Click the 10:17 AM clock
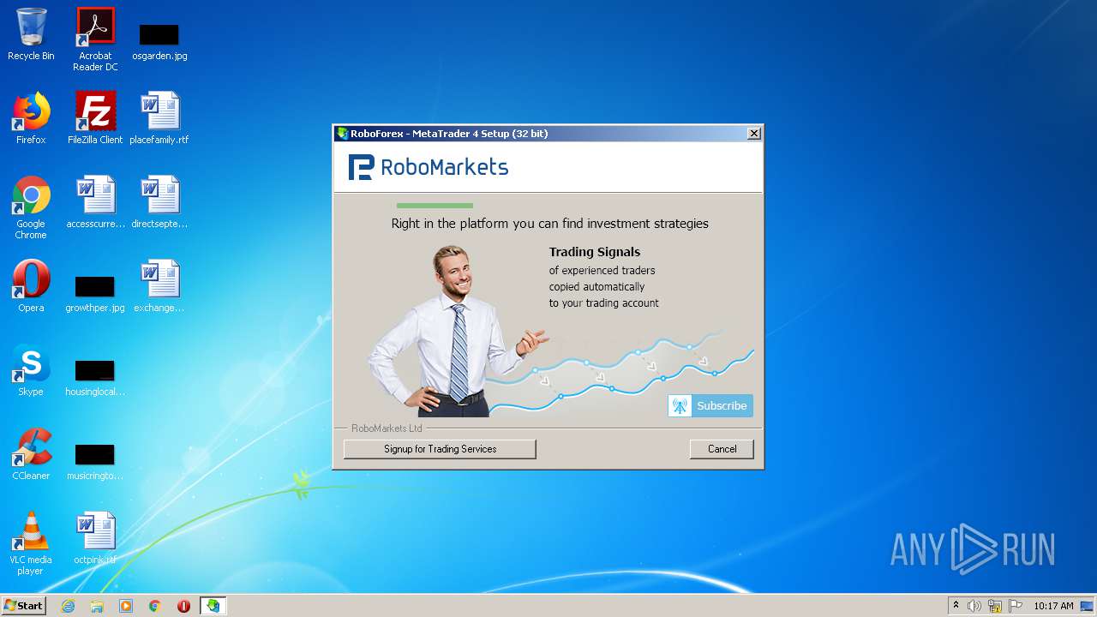The width and height of the screenshot is (1097, 617). click(x=1053, y=606)
